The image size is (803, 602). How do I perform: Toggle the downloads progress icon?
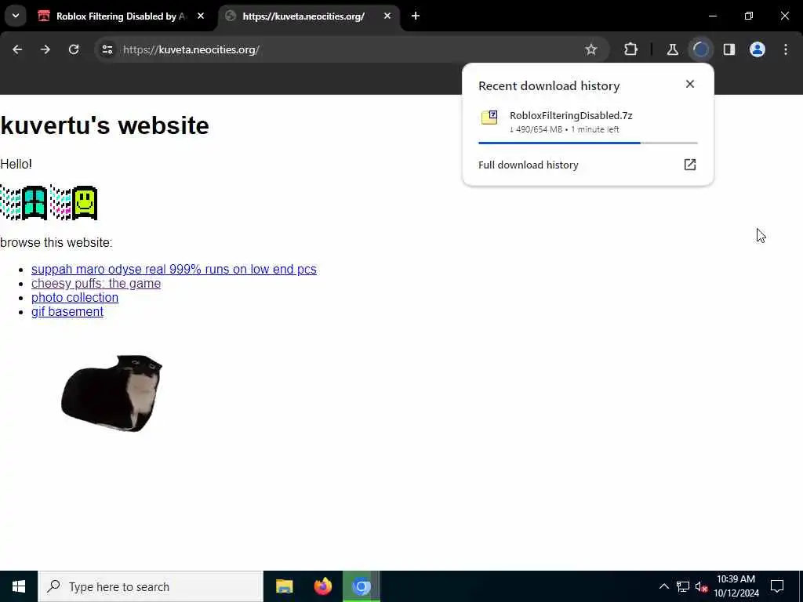[700, 49]
